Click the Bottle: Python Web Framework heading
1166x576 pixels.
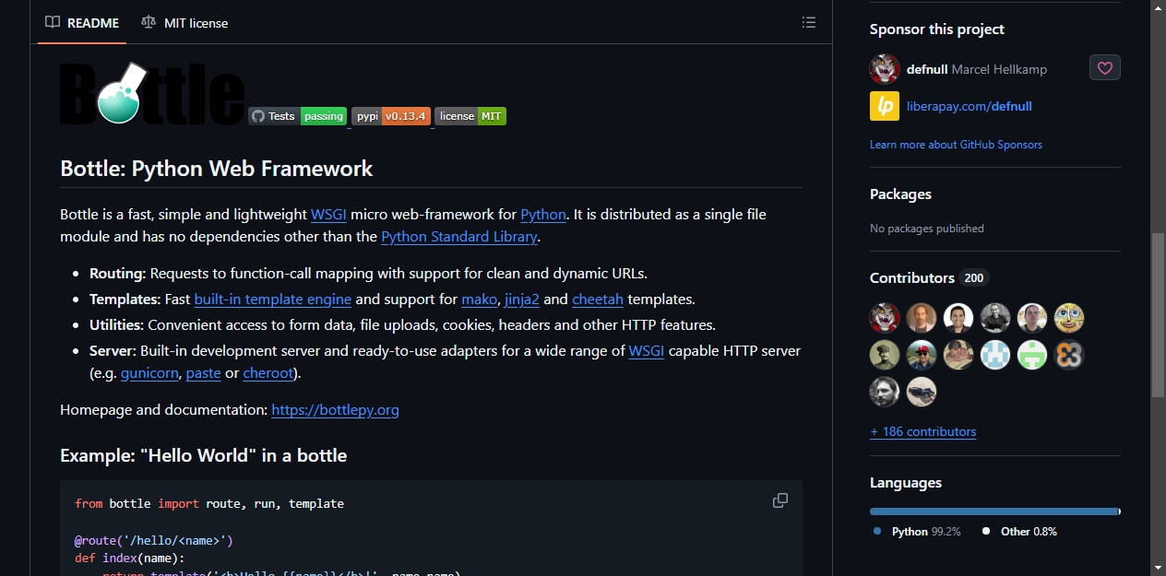pyautogui.click(x=217, y=168)
